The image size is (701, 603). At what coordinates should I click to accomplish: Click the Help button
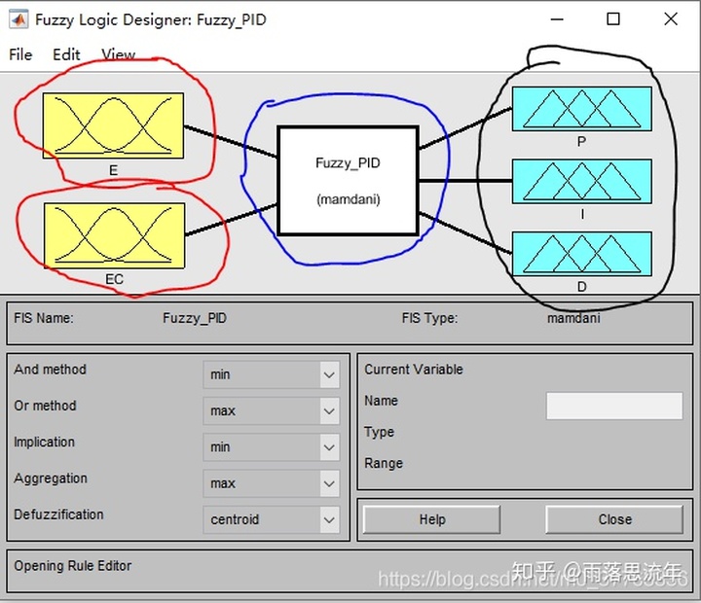pyautogui.click(x=432, y=519)
